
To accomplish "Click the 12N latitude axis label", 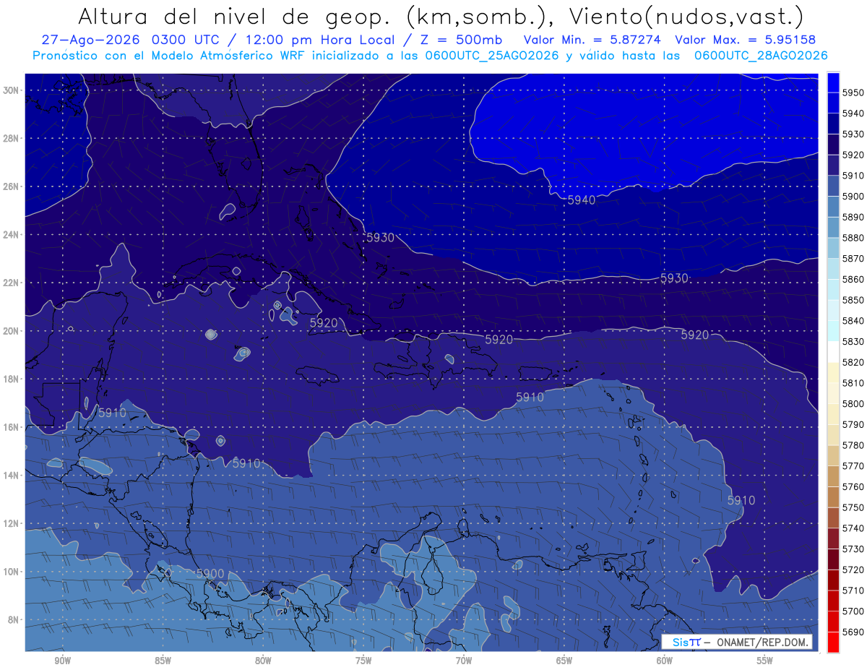I will click(11, 523).
